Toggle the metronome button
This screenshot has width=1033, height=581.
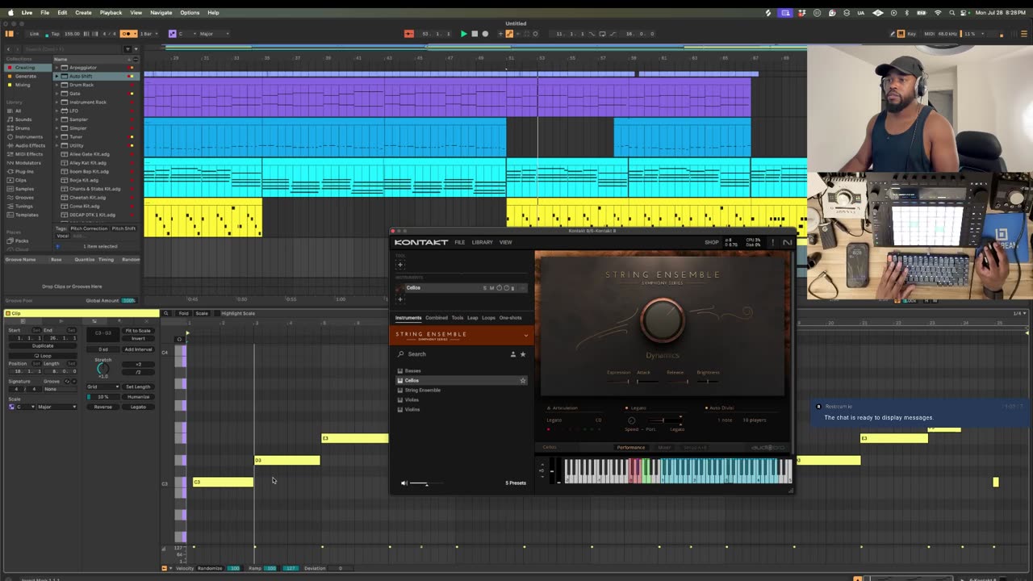coord(128,34)
